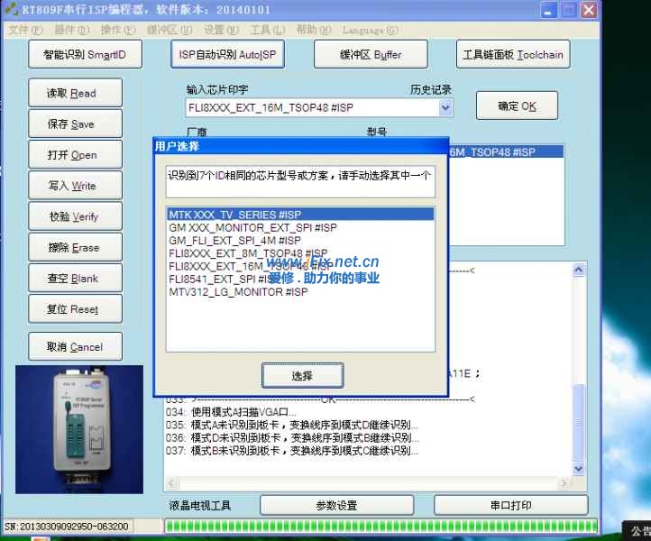The height and width of the screenshot is (541, 651).
Task: Open the 工具链面板 Toolchain button
Action: pos(513,54)
